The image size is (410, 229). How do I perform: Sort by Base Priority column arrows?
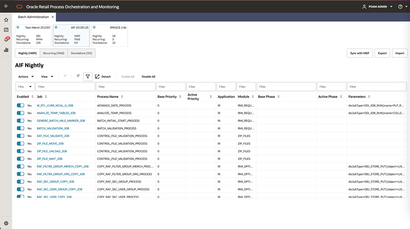(x=180, y=97)
